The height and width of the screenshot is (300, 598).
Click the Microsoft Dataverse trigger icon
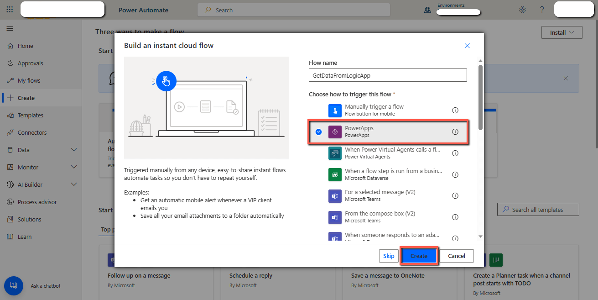335,174
